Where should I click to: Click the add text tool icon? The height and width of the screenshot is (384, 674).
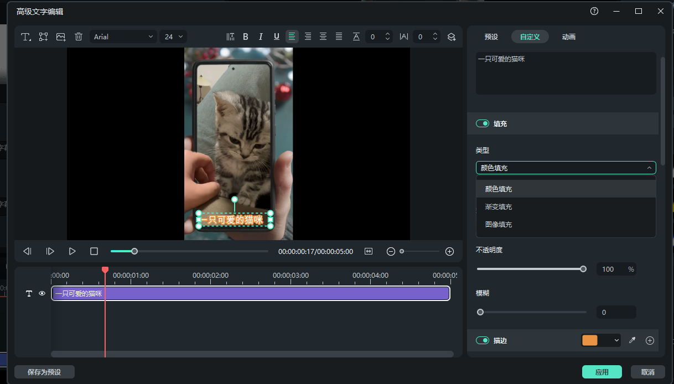click(x=25, y=37)
